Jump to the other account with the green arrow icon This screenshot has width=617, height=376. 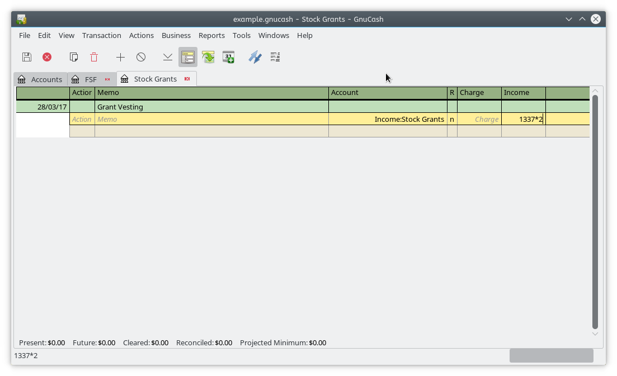coord(208,57)
